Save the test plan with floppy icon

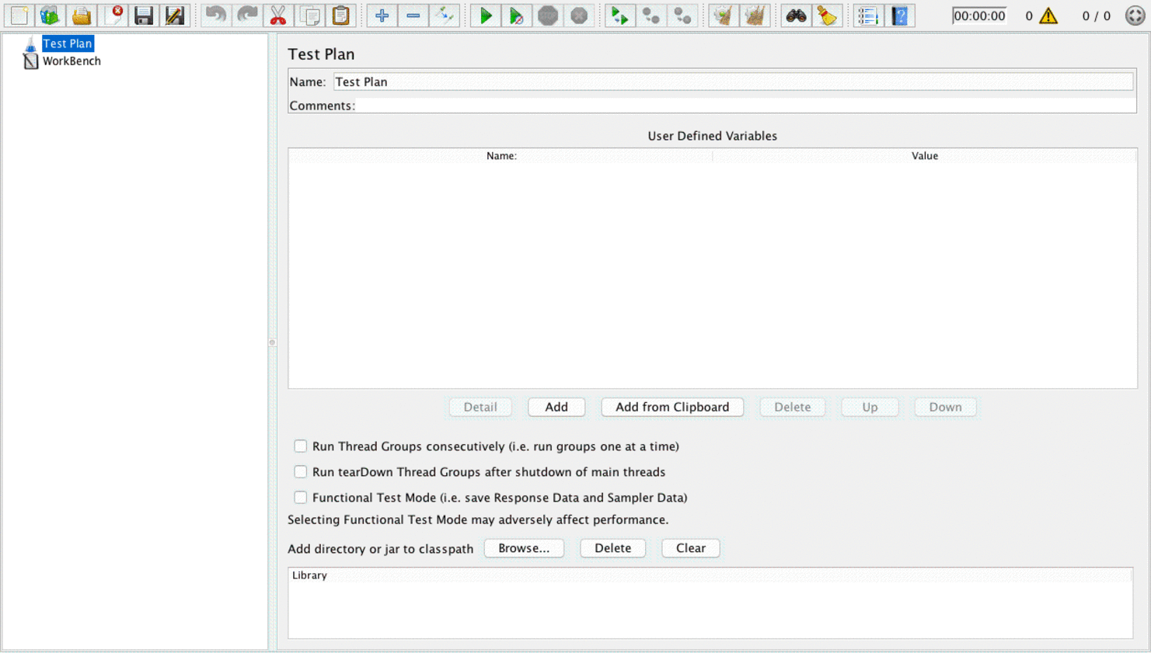(144, 16)
